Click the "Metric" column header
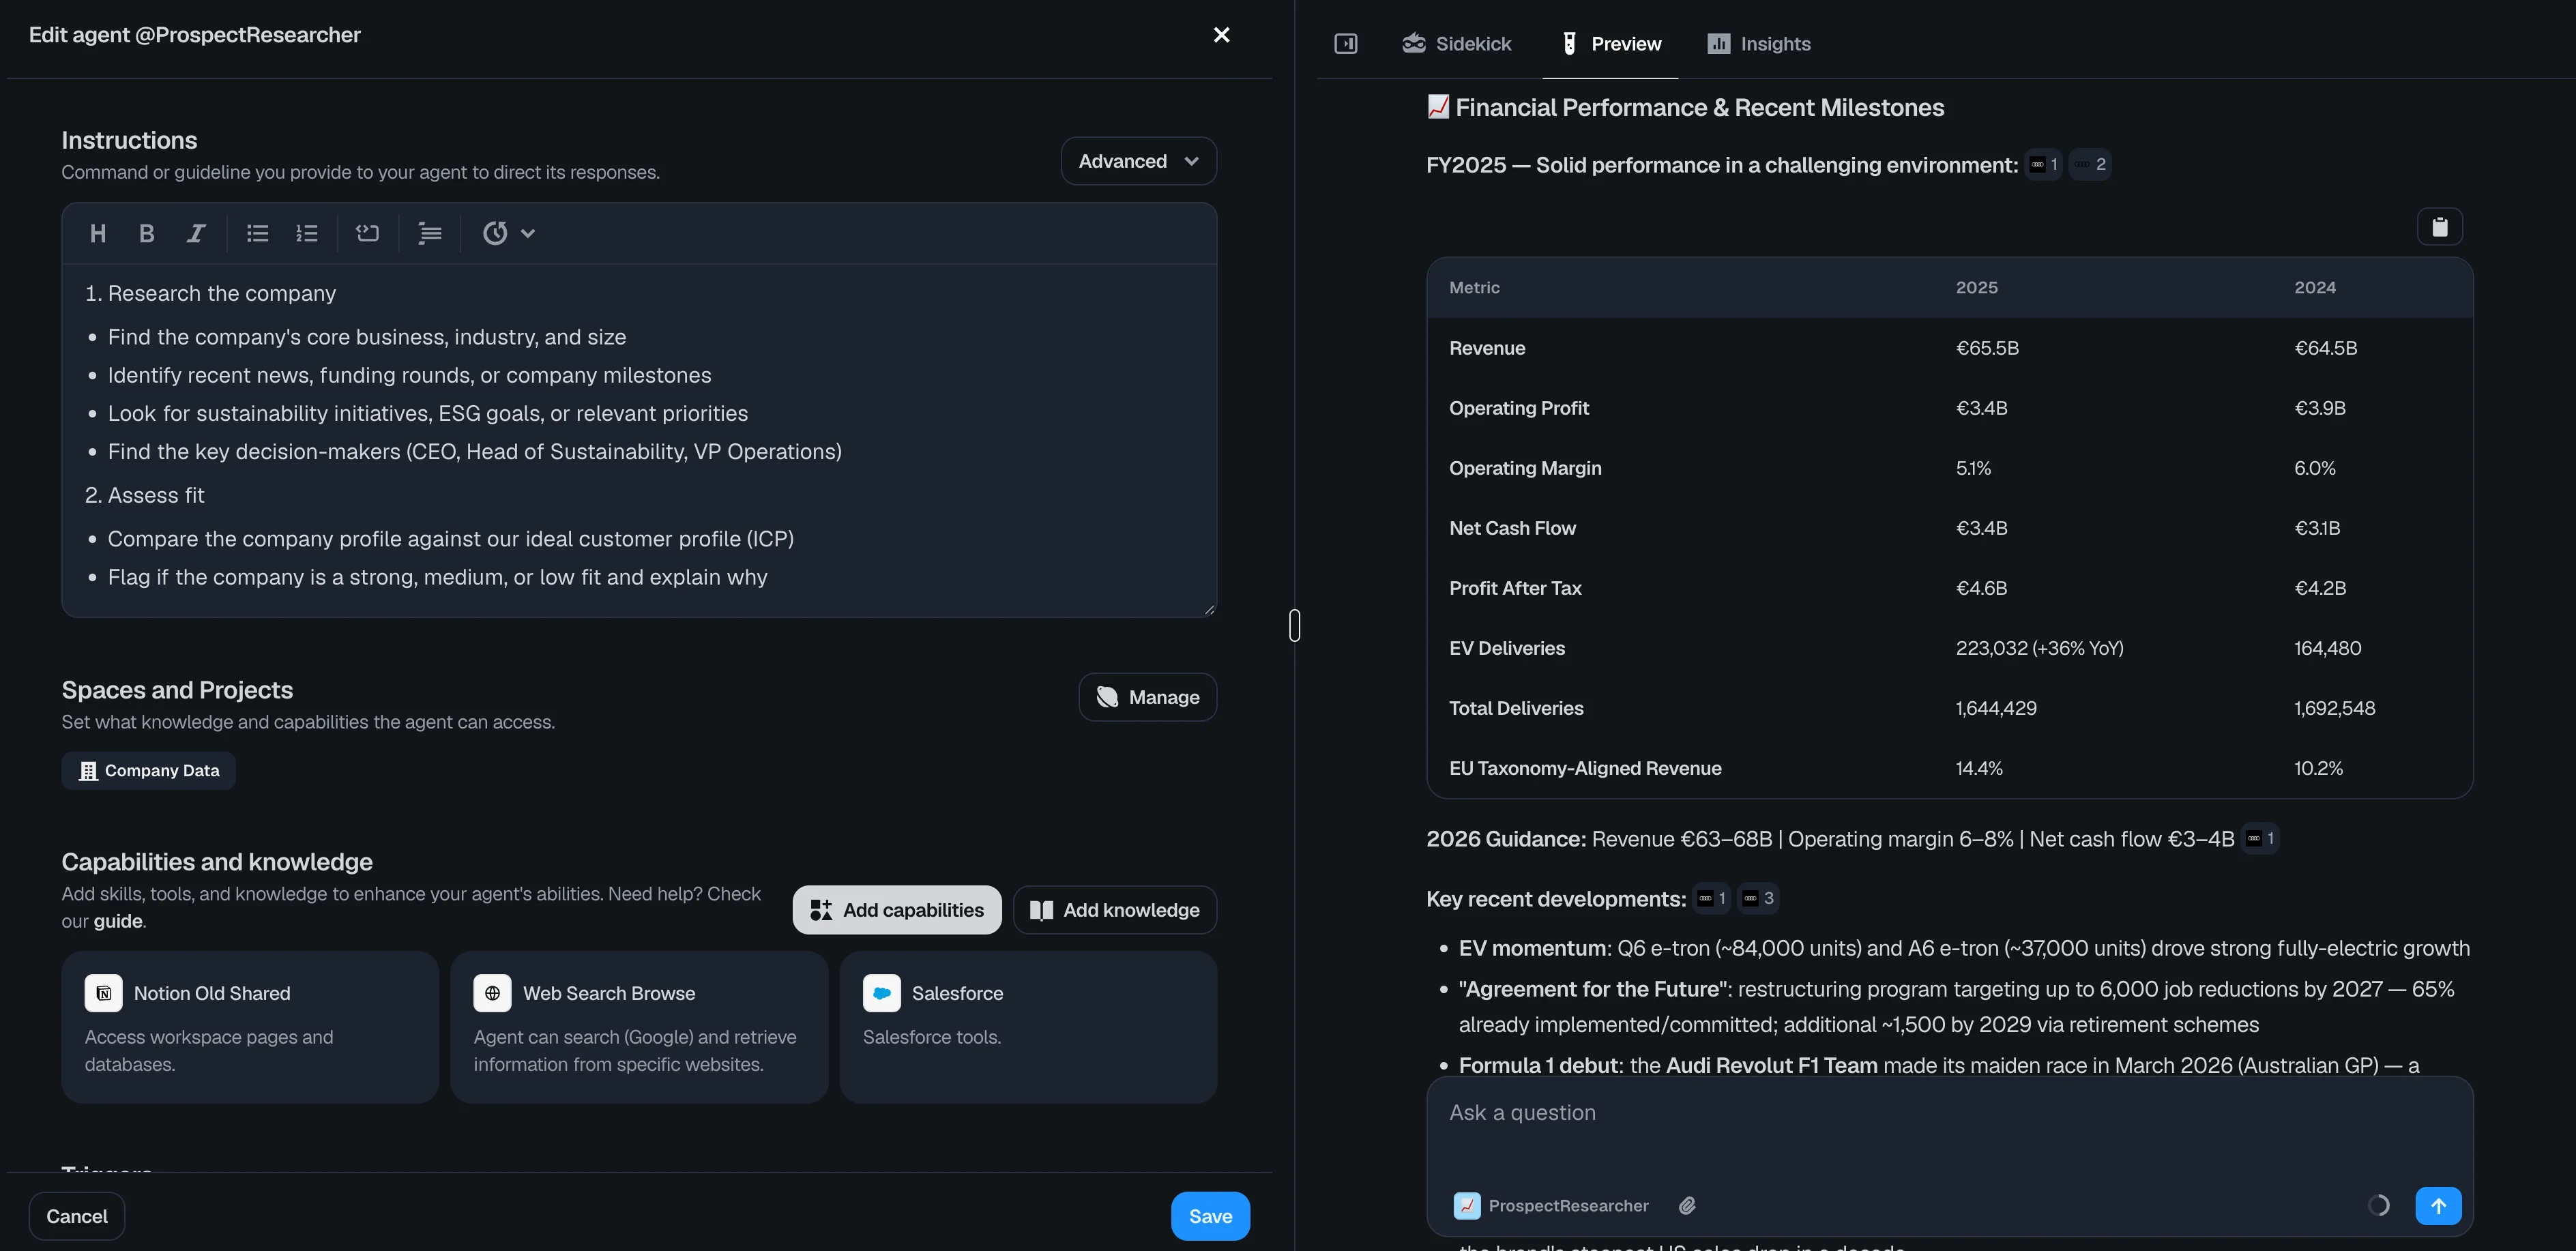2576x1251 pixels. click(x=1474, y=288)
